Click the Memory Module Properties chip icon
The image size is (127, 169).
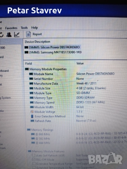pos(27,69)
